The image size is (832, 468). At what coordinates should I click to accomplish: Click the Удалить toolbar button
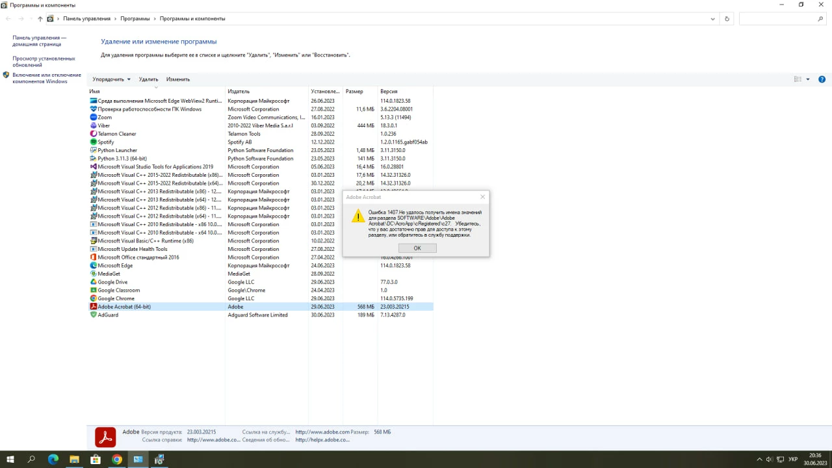click(148, 79)
